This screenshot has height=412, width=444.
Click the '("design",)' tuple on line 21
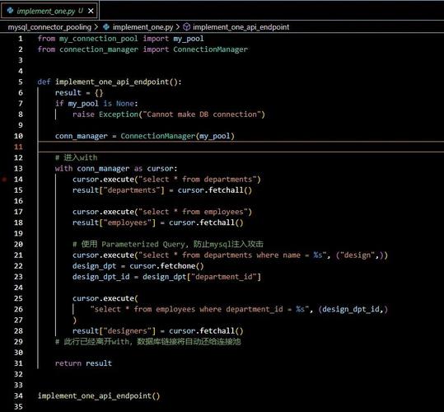[x=359, y=255]
